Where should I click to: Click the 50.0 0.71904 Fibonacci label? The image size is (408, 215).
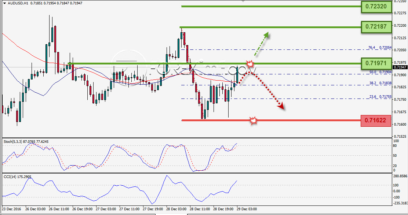(x=380, y=72)
